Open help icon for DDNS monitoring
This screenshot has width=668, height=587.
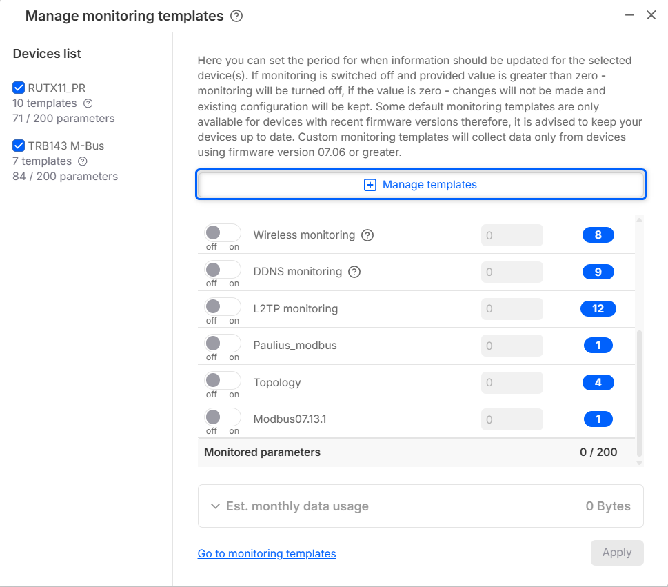[x=354, y=272]
